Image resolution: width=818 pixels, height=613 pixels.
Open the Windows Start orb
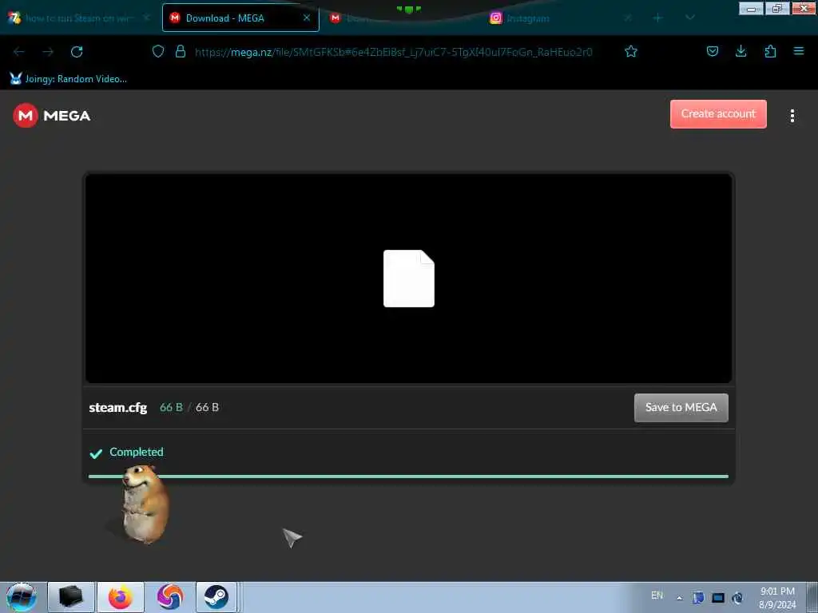pyautogui.click(x=21, y=597)
